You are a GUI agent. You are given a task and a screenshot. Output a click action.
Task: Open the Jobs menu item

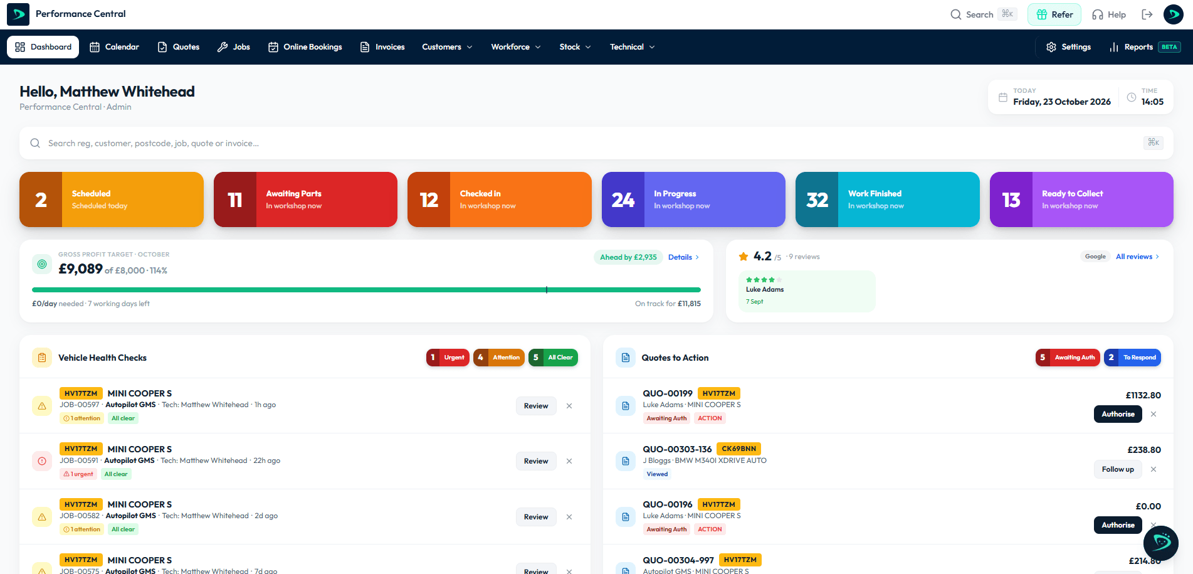coord(233,47)
